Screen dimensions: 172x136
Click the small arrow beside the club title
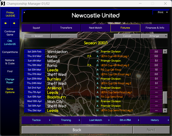pyautogui.click(x=24, y=12)
